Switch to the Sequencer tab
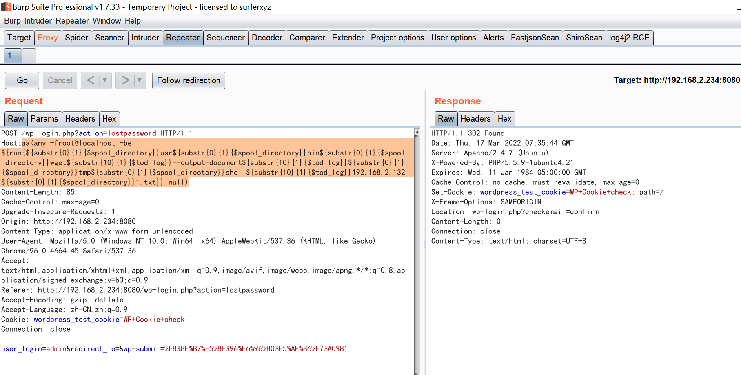This screenshot has width=741, height=375. [x=226, y=38]
